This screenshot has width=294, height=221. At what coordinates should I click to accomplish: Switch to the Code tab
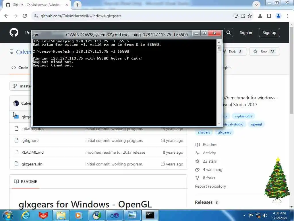pos(20,68)
